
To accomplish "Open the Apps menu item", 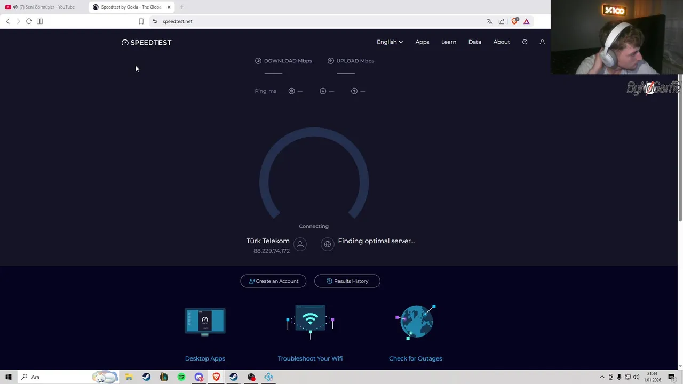I will pyautogui.click(x=422, y=42).
